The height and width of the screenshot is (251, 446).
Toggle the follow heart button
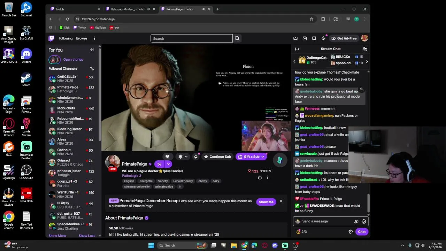(167, 157)
